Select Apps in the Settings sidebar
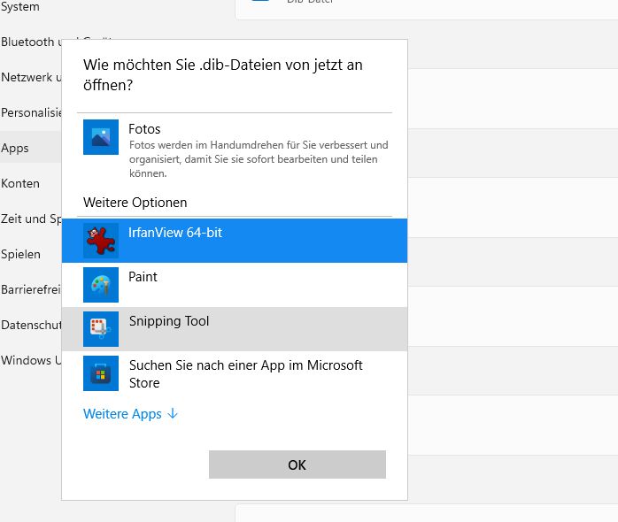The height and width of the screenshot is (522, 618). (x=31, y=148)
